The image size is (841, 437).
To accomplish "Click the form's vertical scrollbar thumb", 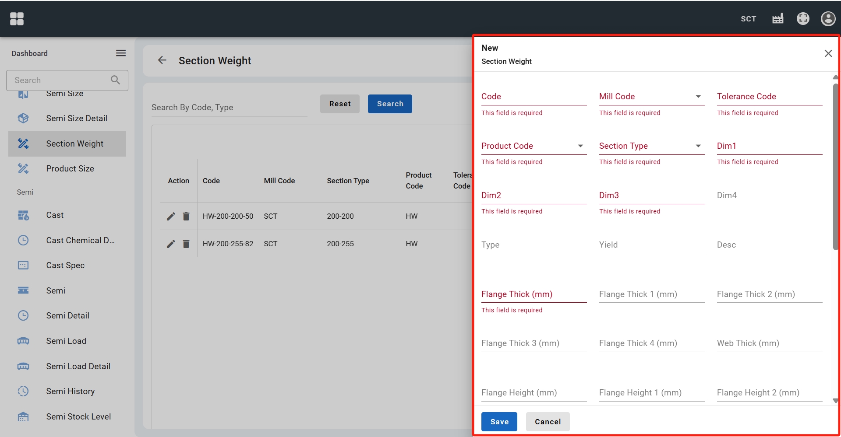I will coord(835,166).
